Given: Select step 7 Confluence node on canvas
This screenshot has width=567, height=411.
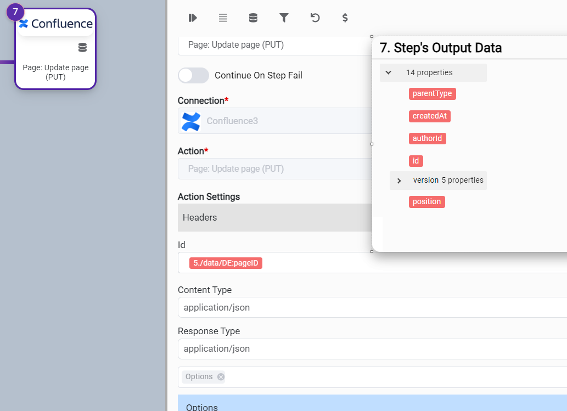Looking at the screenshot, I should pyautogui.click(x=55, y=49).
